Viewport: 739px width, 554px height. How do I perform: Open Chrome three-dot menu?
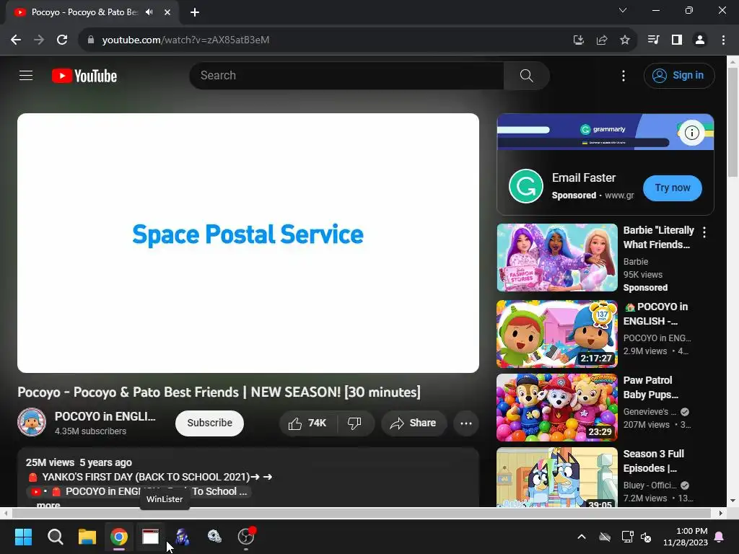[723, 40]
